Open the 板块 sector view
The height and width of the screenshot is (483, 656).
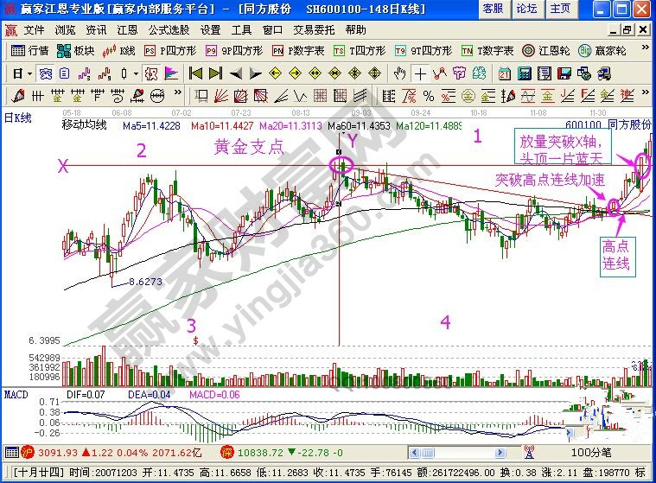tap(75, 51)
